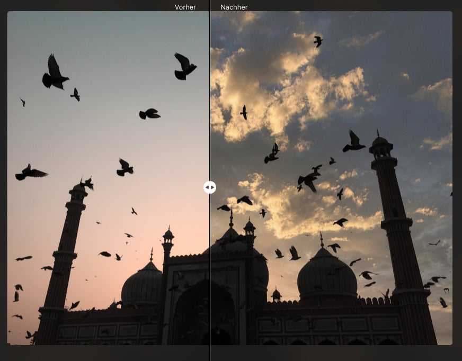Click the left dome in the Vorher image
This screenshot has height=361, width=462.
141,286
